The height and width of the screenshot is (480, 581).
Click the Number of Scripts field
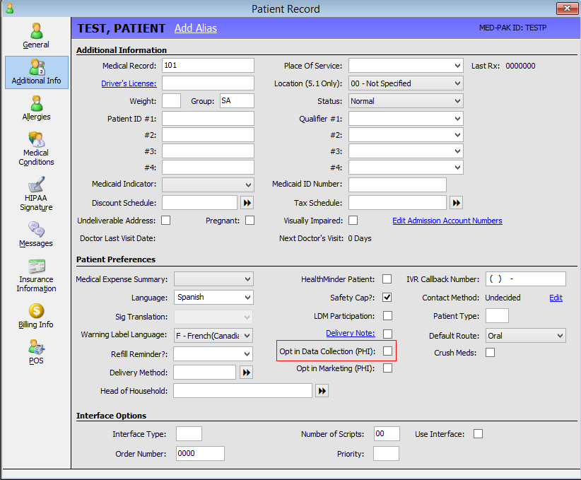coord(387,433)
